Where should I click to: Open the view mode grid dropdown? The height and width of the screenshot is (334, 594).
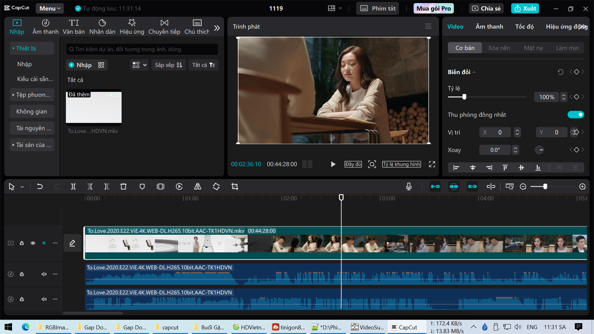(x=139, y=65)
